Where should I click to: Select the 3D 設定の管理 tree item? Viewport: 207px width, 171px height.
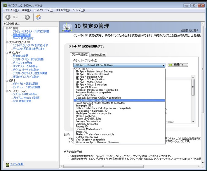tap(22, 35)
